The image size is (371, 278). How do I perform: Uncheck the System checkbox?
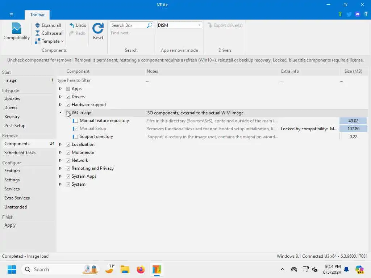tap(68, 184)
